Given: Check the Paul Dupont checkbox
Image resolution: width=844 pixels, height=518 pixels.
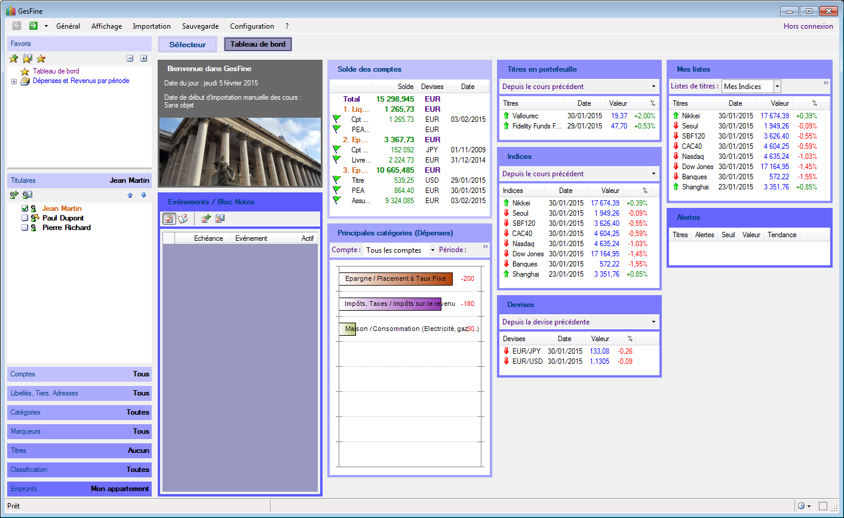Looking at the screenshot, I should [x=24, y=218].
